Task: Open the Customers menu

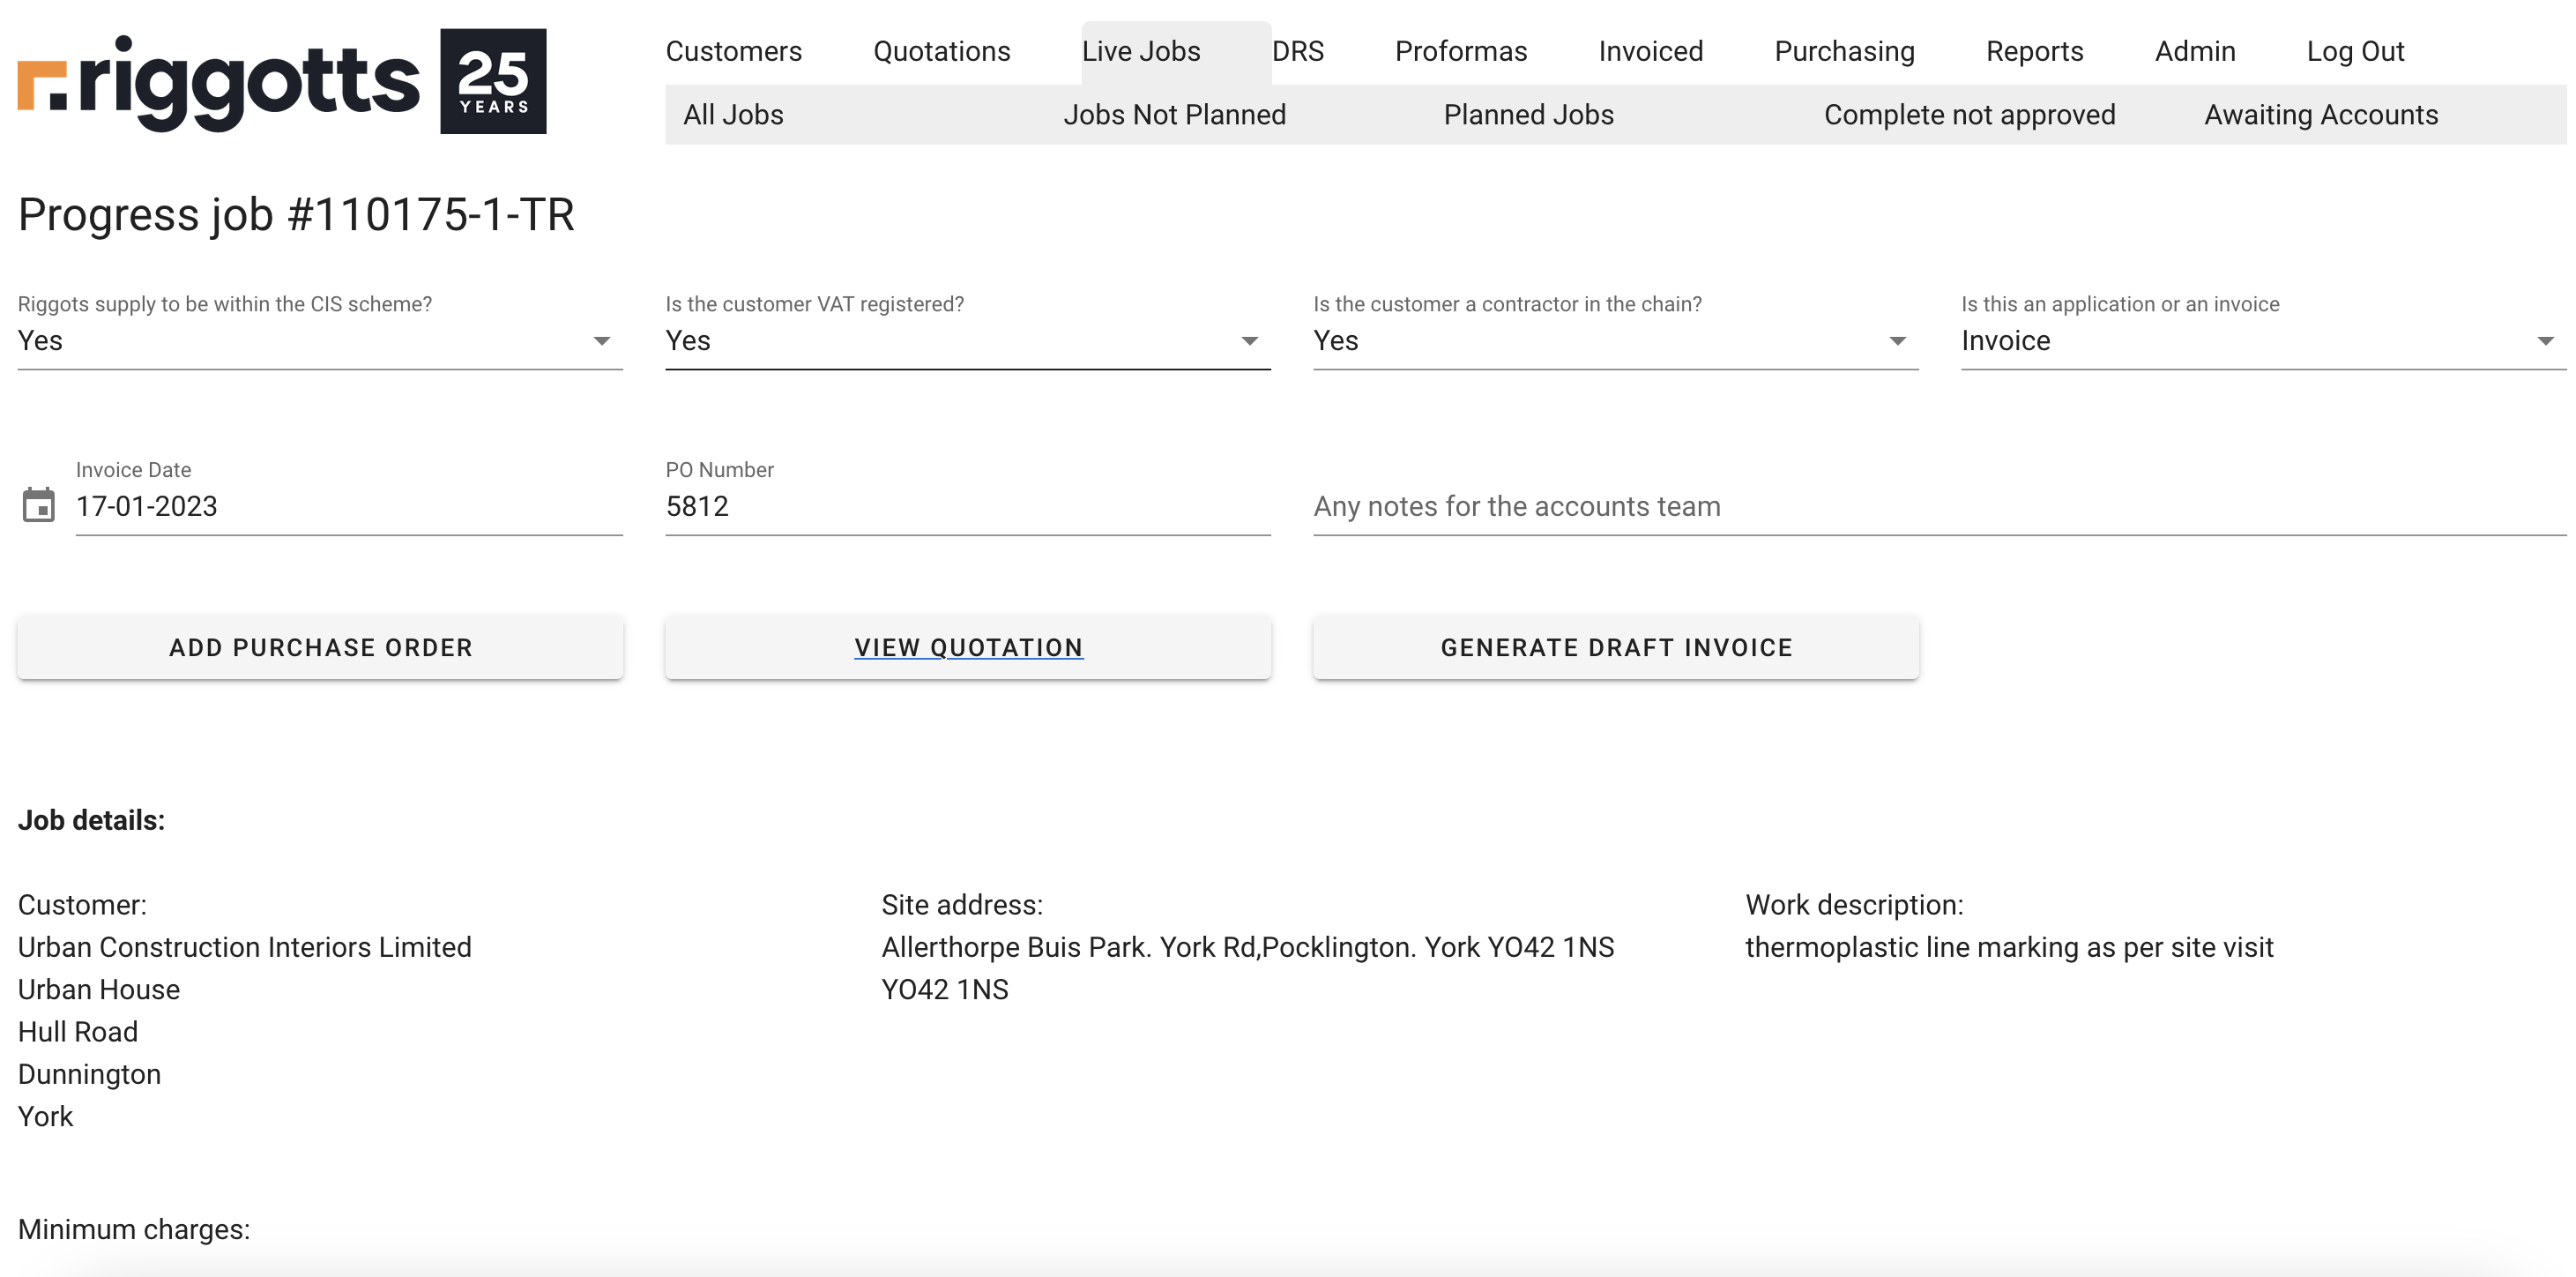Action: pos(733,51)
